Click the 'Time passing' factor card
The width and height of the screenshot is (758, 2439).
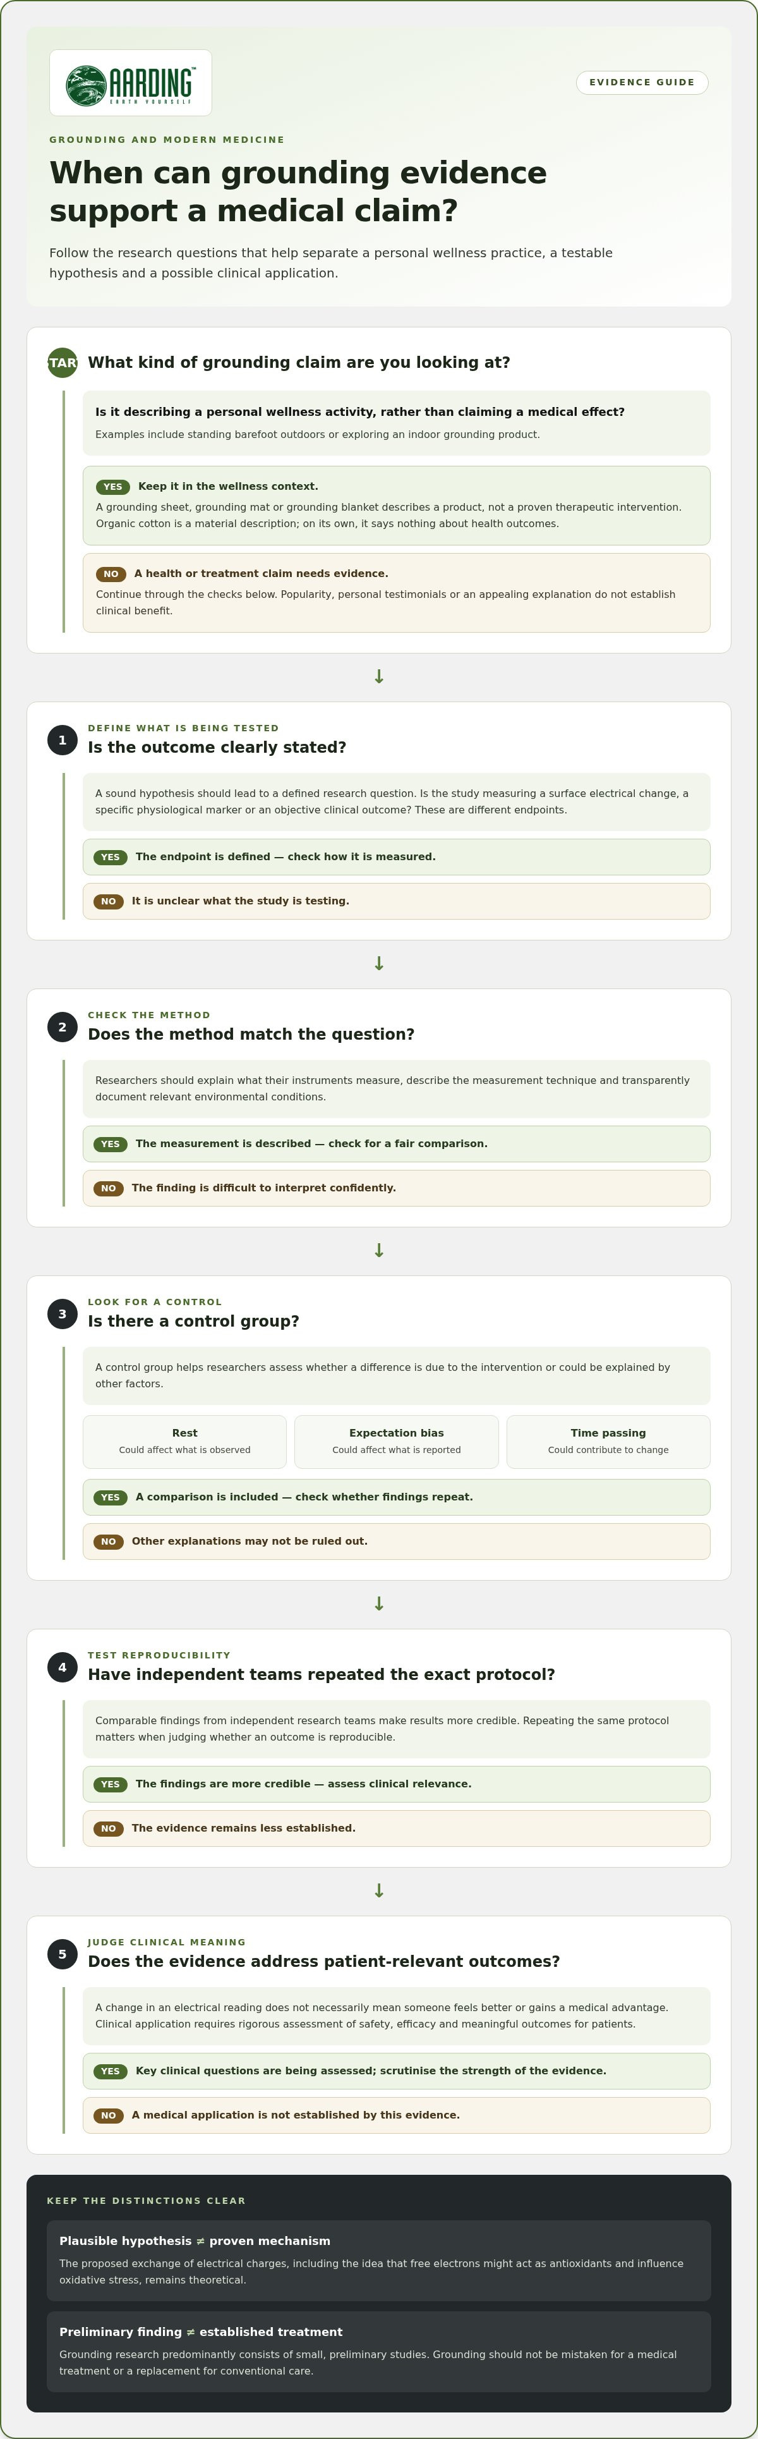[x=608, y=1442]
